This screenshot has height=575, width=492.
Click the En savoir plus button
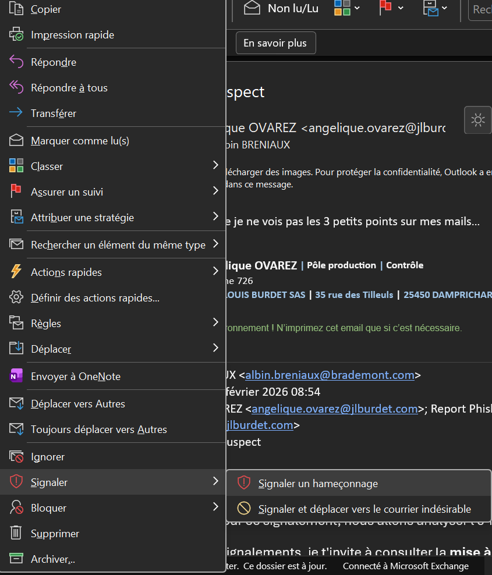tap(275, 43)
